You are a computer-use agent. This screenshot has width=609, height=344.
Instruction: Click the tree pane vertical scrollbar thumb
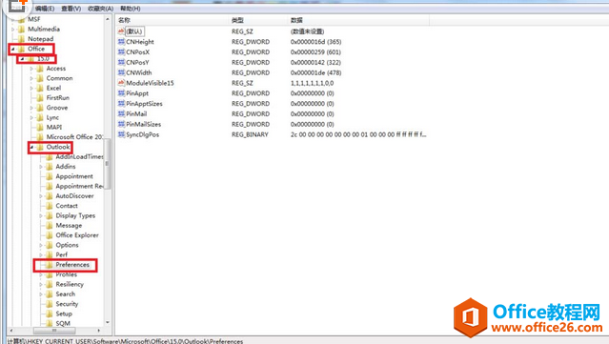point(108,164)
